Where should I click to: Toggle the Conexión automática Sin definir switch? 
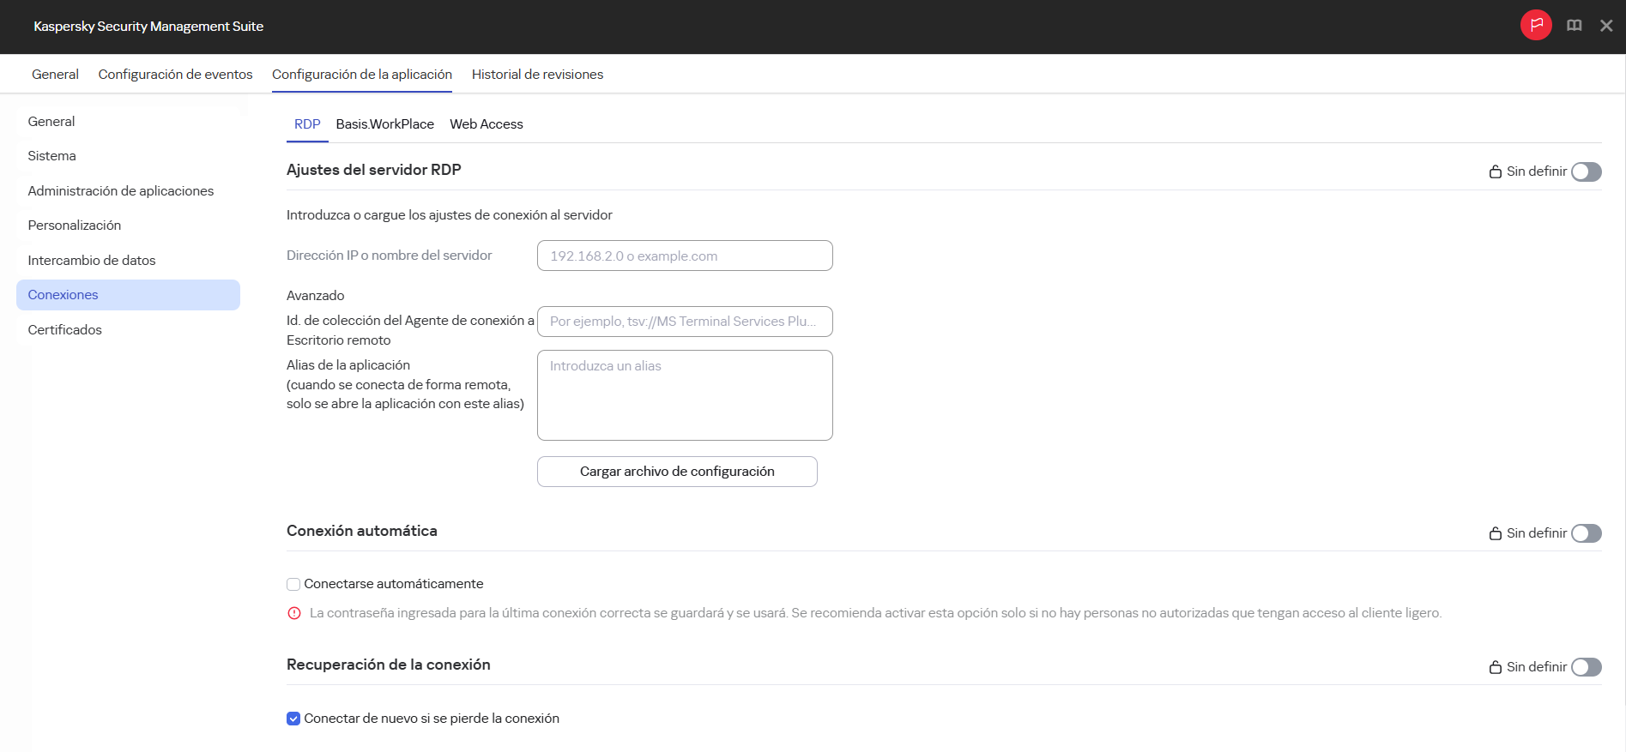pyautogui.click(x=1587, y=533)
